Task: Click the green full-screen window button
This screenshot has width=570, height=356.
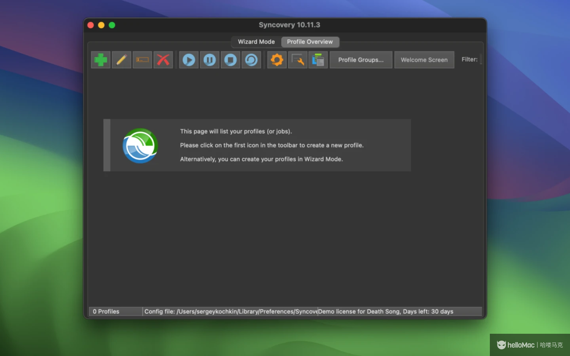Action: [112, 25]
